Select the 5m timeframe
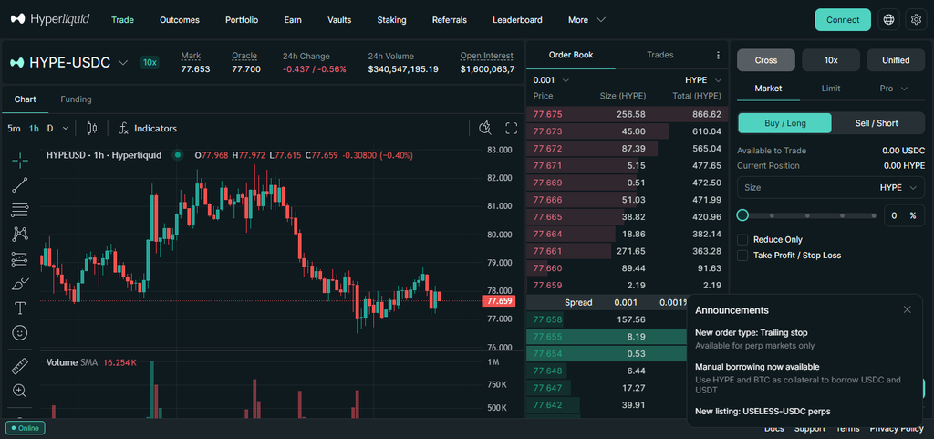Screen dimensions: 934x439 tap(14, 128)
